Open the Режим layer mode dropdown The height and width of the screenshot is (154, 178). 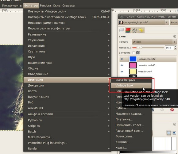click(154, 42)
